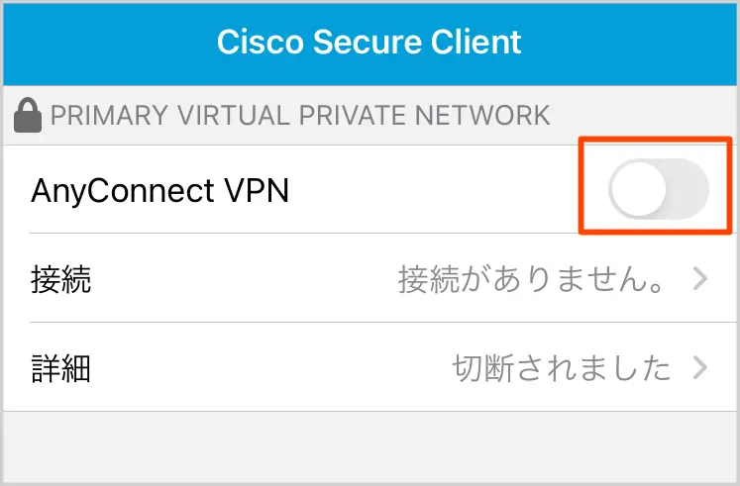Click the empty gray area below 詳細
Screen dimensions: 740x486
tap(370, 443)
